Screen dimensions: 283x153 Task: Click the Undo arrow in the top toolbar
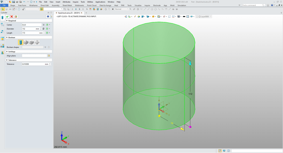point(24,2)
